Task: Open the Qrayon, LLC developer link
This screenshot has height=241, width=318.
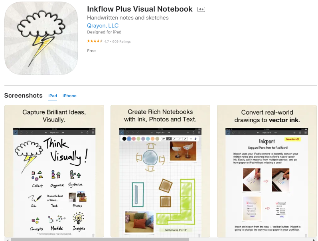Action: point(103,25)
